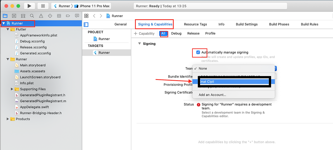Open the Issue navigator warning icon
This screenshot has width=333, height=150.
click(41, 16)
